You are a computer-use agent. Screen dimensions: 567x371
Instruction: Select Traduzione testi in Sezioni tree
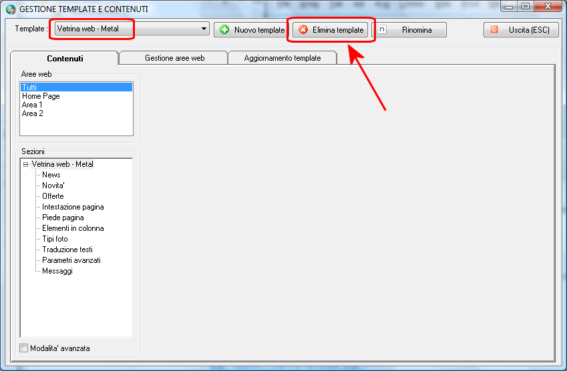pos(67,250)
